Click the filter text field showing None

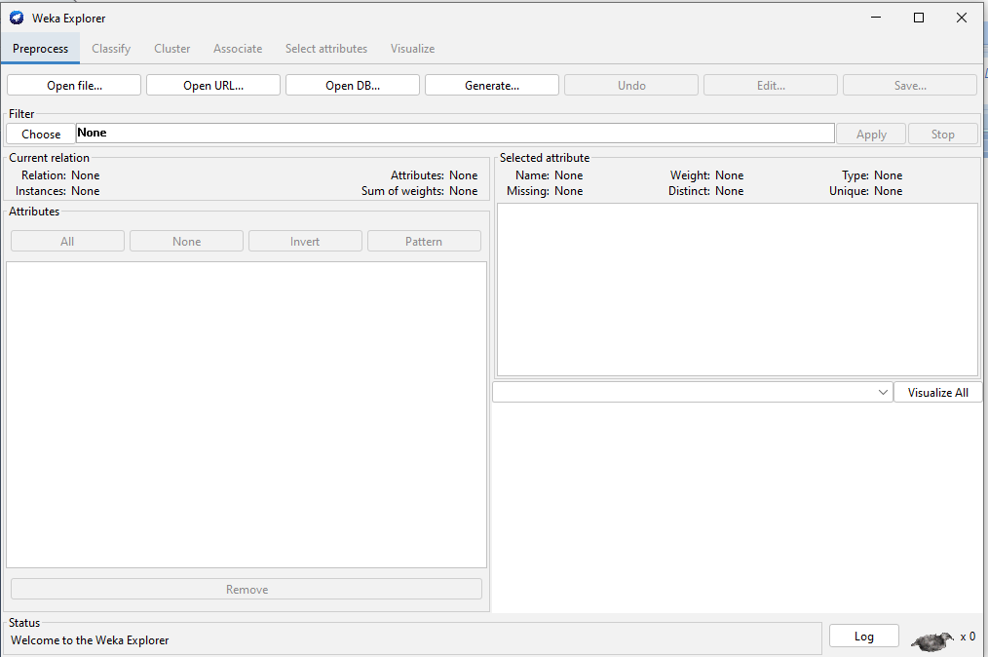point(455,133)
